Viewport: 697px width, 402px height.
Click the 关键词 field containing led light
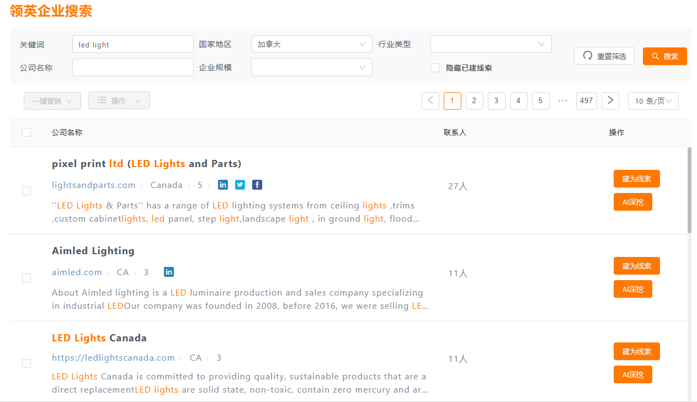pos(133,44)
